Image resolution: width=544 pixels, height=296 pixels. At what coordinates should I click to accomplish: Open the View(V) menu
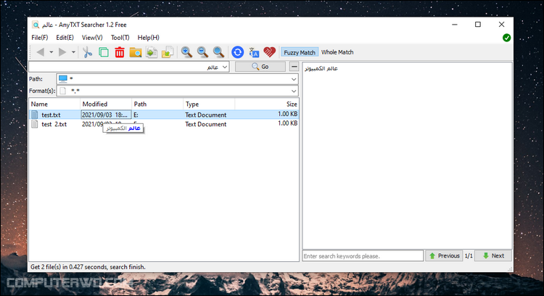(x=92, y=38)
